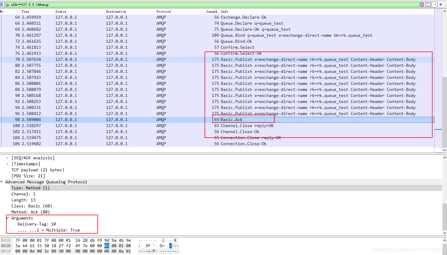The height and width of the screenshot is (255, 447).
Task: Click into the ip.addr display filter field
Action: 211,5
